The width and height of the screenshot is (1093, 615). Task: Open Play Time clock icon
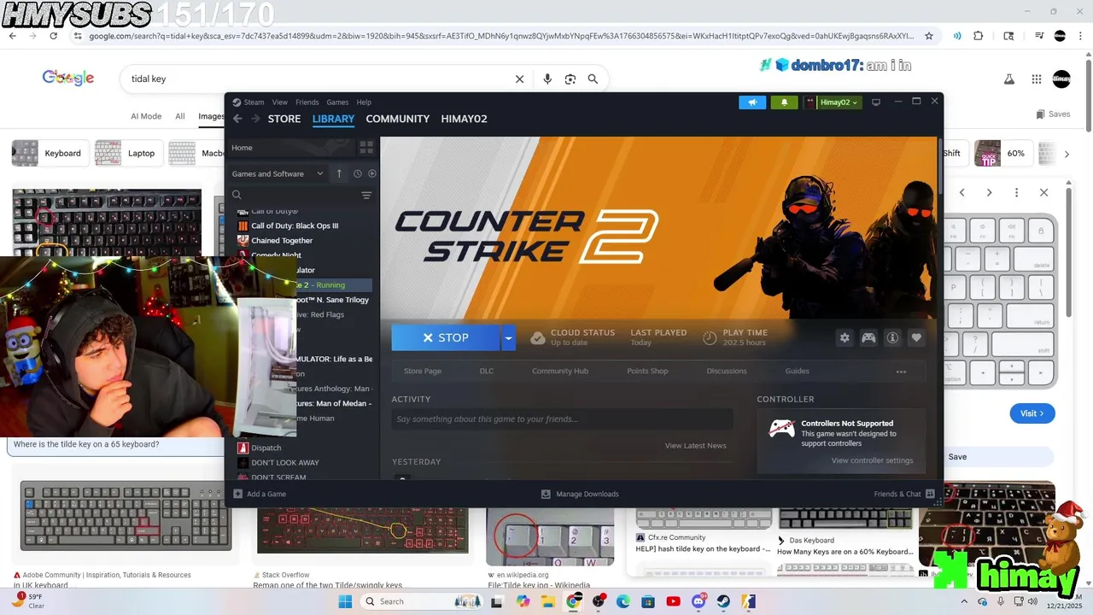(710, 338)
